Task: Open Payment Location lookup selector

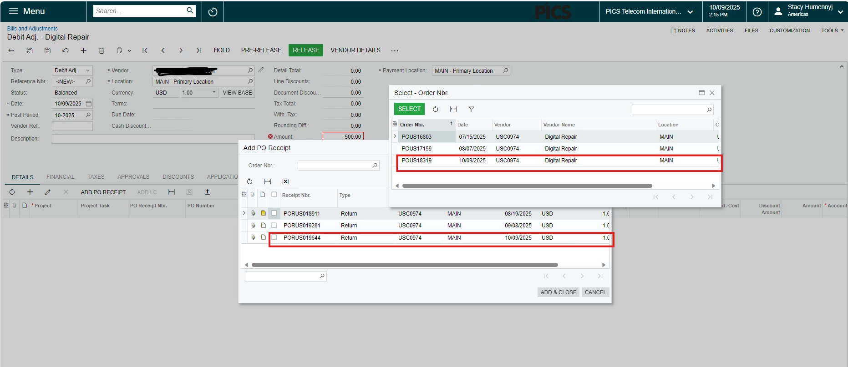Action: click(505, 70)
